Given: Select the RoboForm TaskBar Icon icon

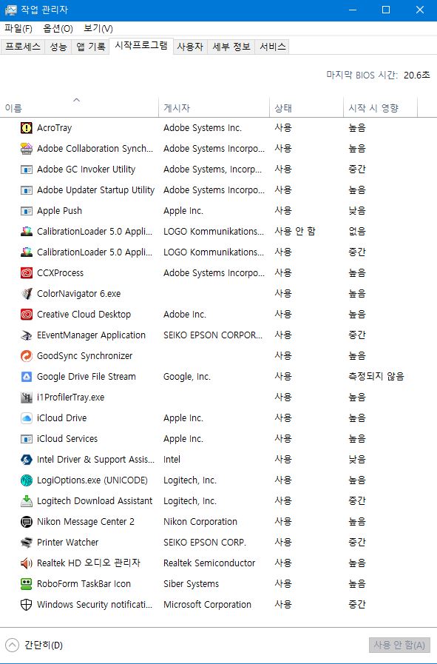Looking at the screenshot, I should click(26, 584).
